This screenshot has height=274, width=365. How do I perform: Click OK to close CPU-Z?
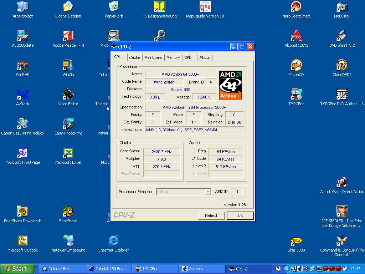(240, 215)
